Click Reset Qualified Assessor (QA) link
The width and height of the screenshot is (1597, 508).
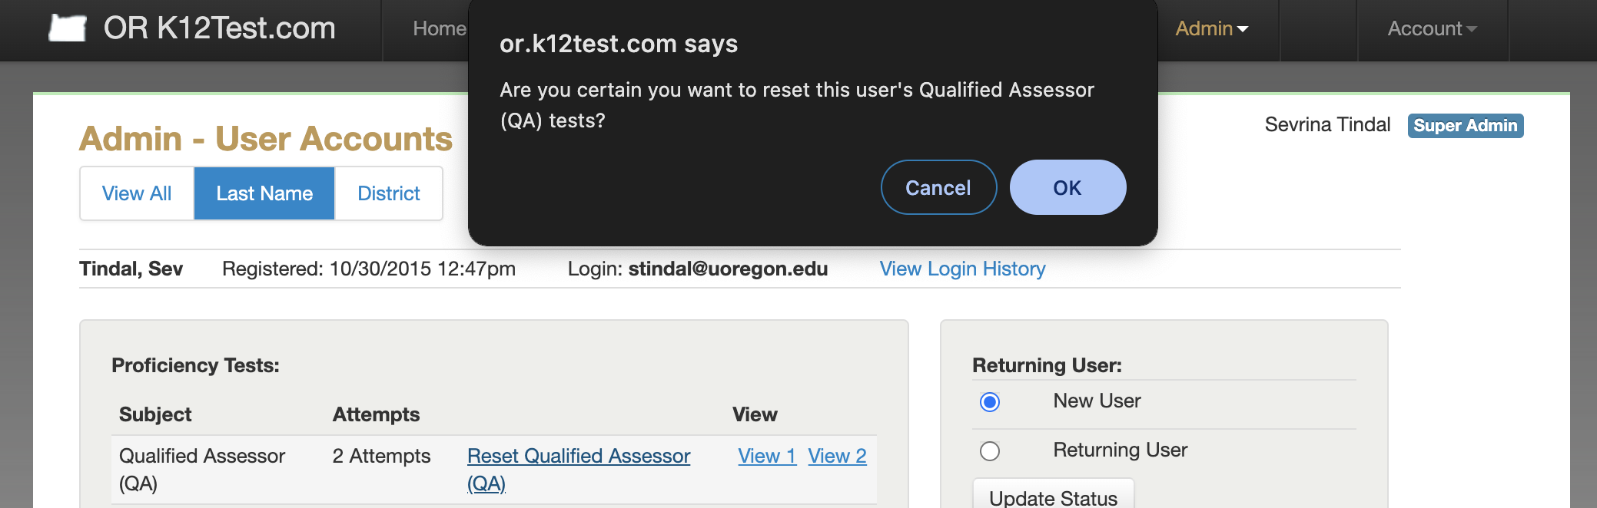pyautogui.click(x=579, y=470)
